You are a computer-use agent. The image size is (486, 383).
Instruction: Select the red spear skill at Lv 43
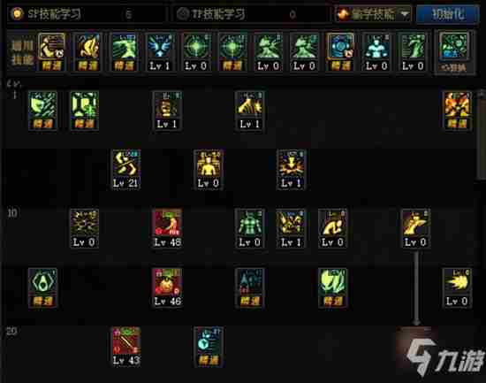point(125,347)
